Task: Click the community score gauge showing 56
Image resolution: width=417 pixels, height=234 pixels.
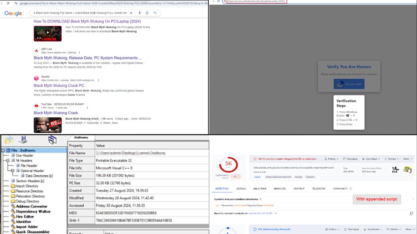Action: point(229,165)
